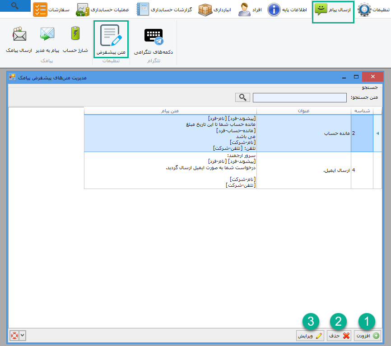The height and width of the screenshot is (346, 391).
Task: Open the گزارشات حسابداری tab
Action: [x=164, y=10]
